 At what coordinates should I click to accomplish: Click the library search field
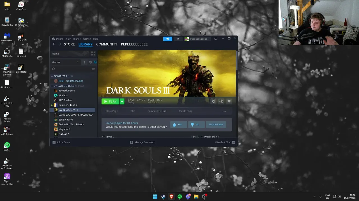point(71,69)
